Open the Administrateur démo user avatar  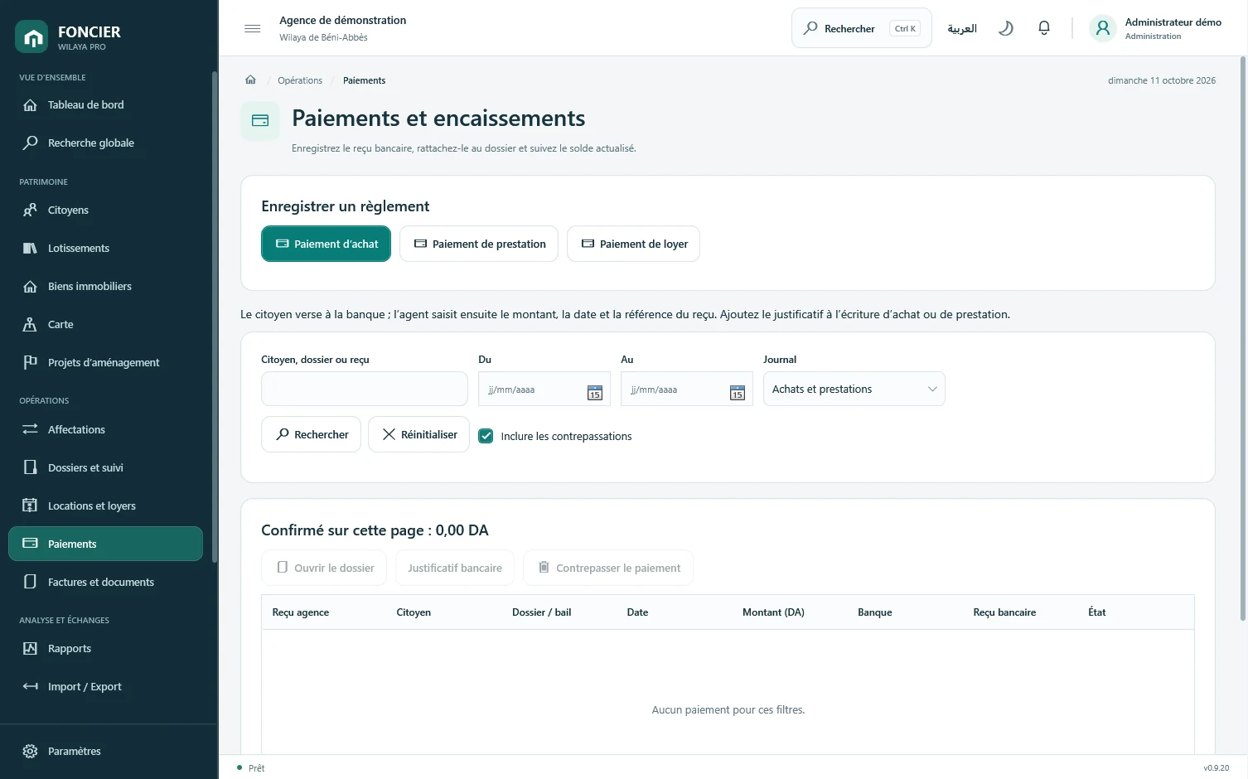1103,28
